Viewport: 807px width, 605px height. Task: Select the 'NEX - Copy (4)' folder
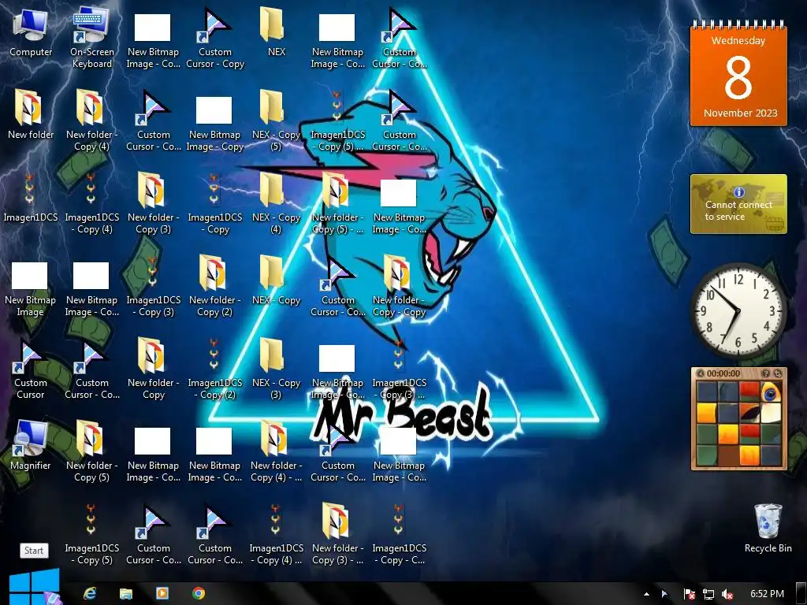276,203
